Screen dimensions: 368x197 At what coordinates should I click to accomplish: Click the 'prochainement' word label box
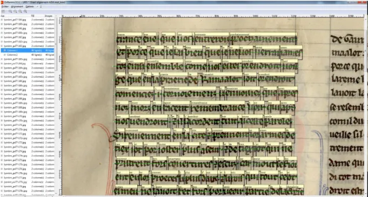263,35
